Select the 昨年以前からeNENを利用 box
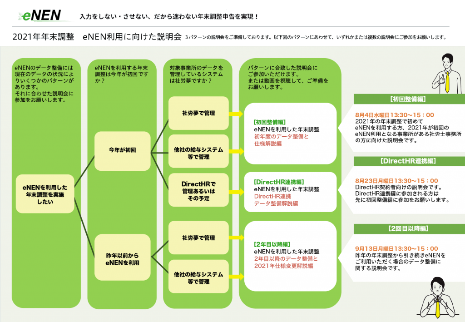Viewport: 465px width, 322px height. pos(123,258)
